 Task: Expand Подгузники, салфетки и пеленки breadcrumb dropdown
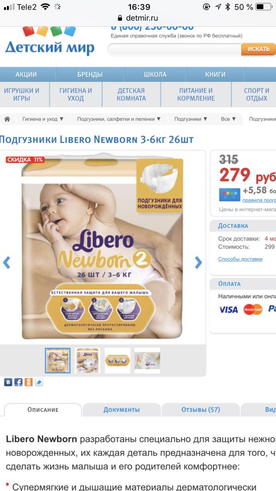119,119
